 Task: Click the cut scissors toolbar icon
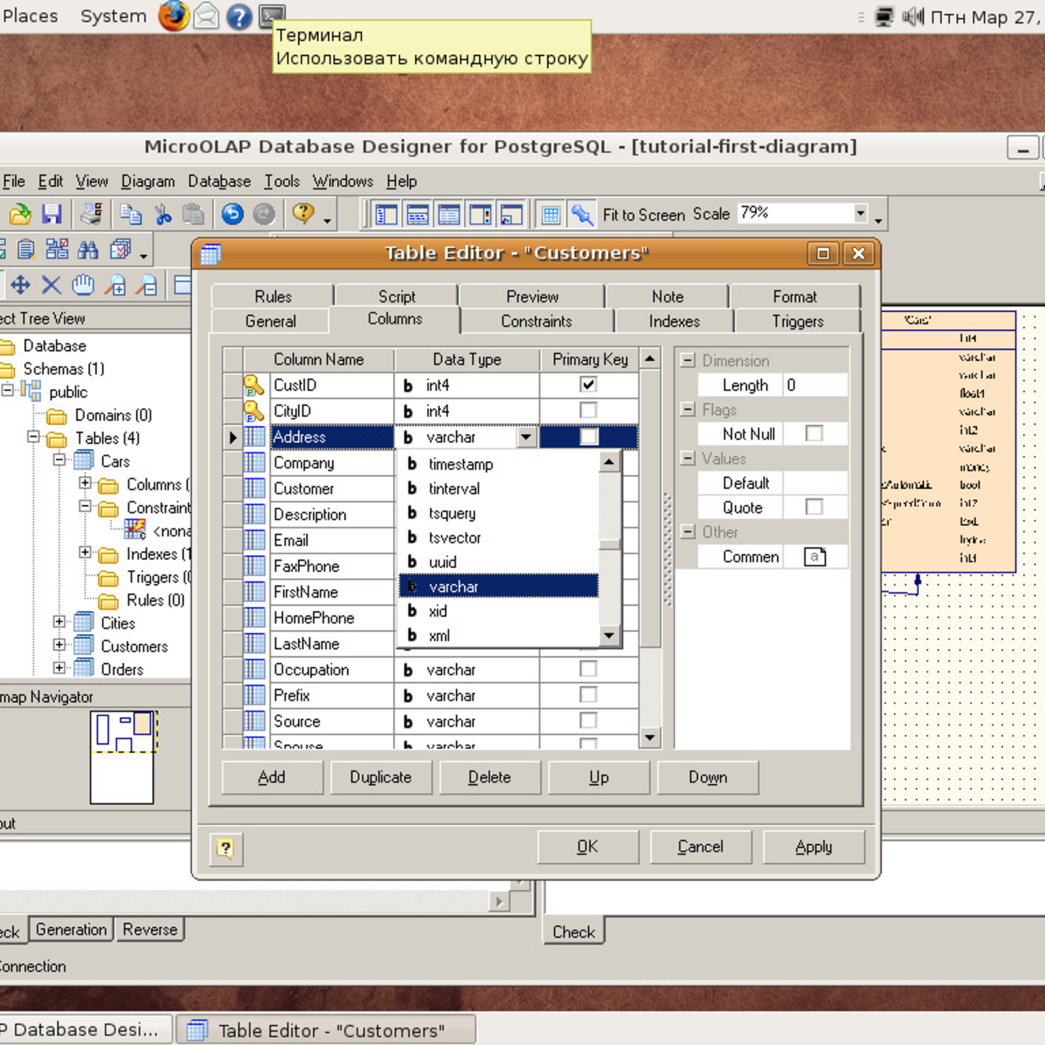tap(163, 214)
